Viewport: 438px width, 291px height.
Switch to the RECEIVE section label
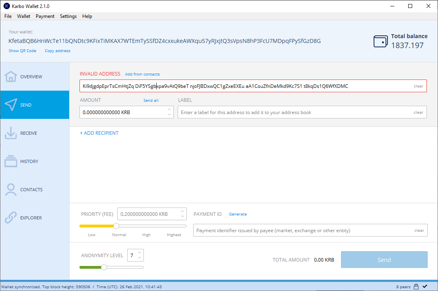(29, 133)
